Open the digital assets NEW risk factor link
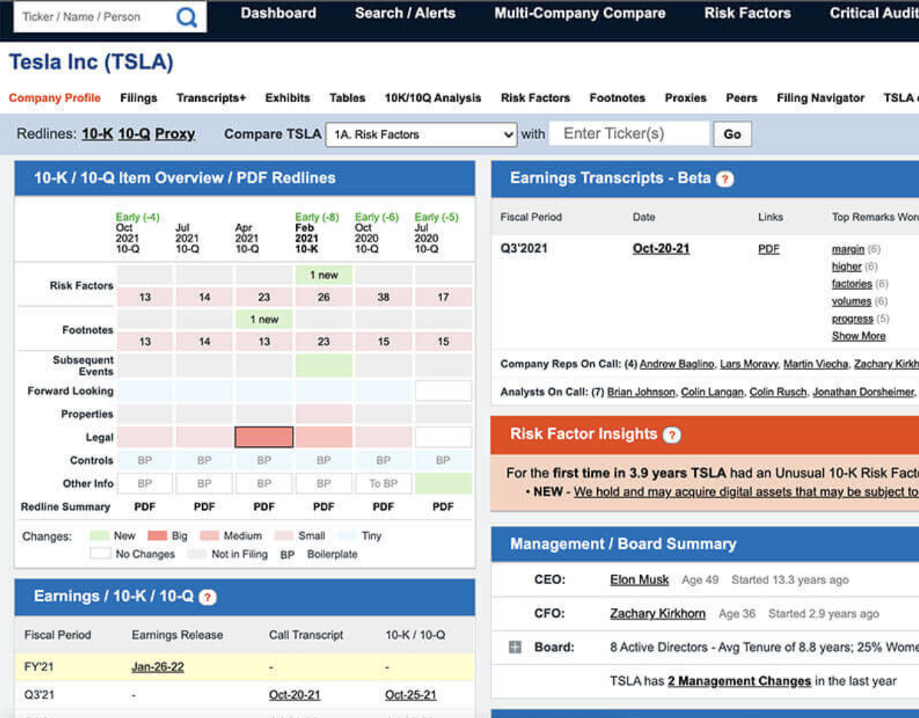The width and height of the screenshot is (919, 718). (x=745, y=492)
